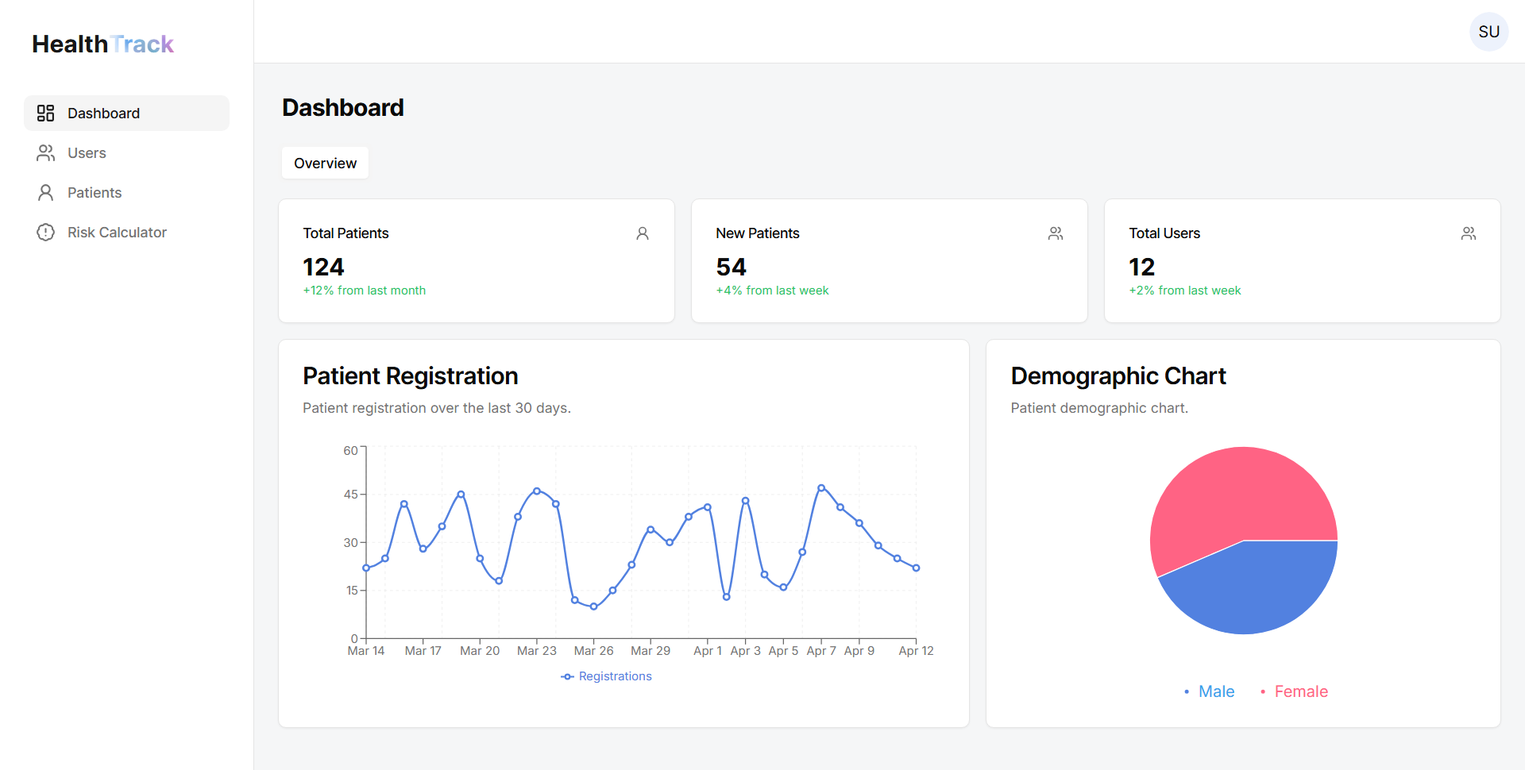Click the Patients person icon in sidebar
The height and width of the screenshot is (770, 1525).
[x=45, y=193]
